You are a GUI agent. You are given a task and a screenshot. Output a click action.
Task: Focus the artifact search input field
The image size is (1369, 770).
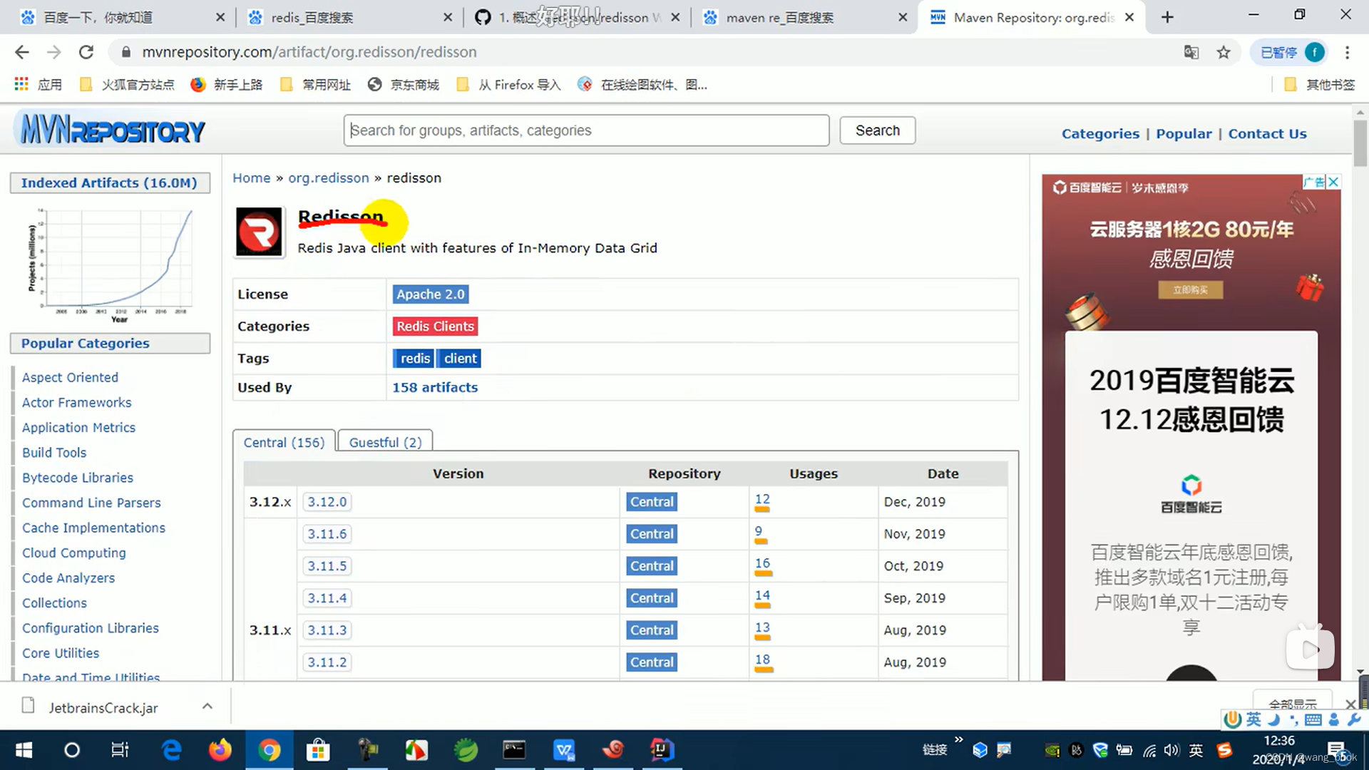click(586, 130)
